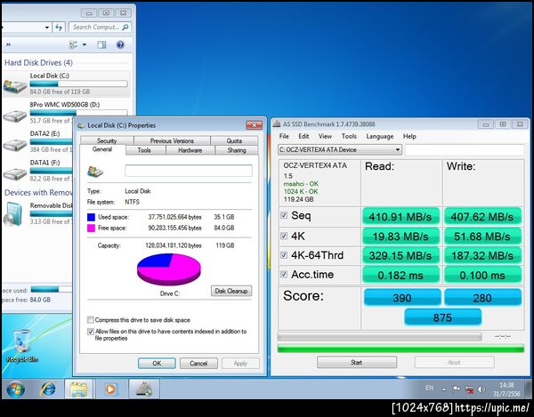The height and width of the screenshot is (417, 534).
Task: Select the DATA1 (F:) drive icon
Action: pyautogui.click(x=15, y=174)
